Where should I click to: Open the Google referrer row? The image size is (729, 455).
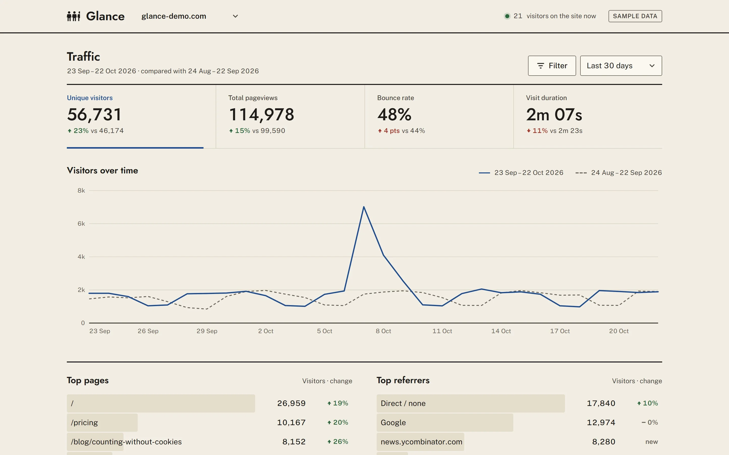point(519,422)
